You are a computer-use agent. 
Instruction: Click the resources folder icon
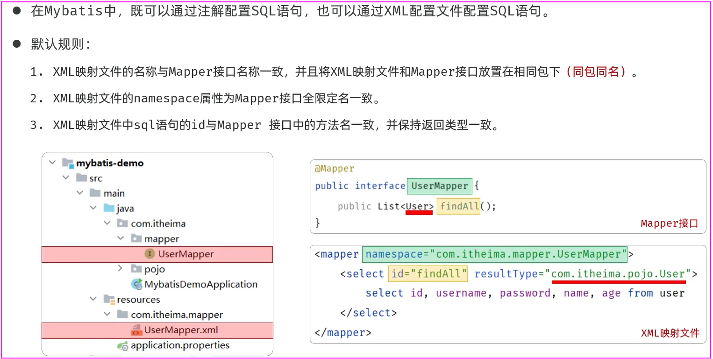pyautogui.click(x=109, y=299)
